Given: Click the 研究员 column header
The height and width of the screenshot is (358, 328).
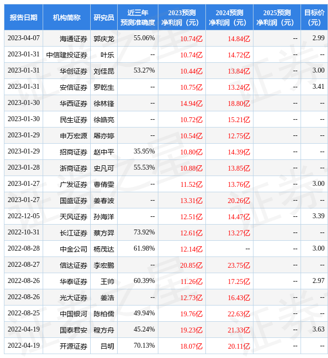Looking at the screenshot, I should click(x=104, y=17).
